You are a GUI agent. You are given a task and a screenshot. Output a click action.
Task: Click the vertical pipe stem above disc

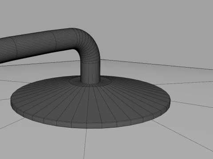[x=91, y=72]
